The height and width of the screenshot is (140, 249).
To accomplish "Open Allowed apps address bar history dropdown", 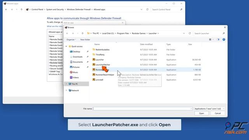I will pyautogui.click(x=141, y=9).
